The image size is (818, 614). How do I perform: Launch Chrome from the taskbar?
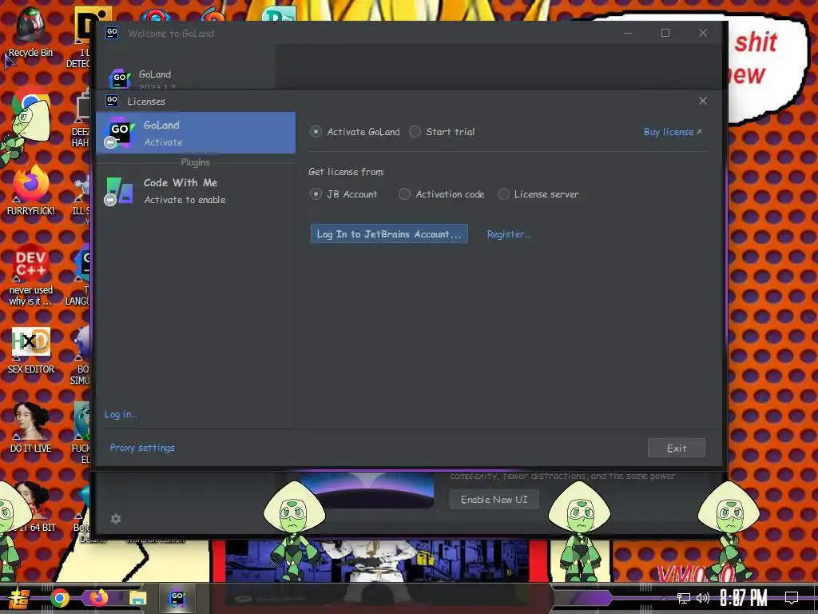(59, 598)
